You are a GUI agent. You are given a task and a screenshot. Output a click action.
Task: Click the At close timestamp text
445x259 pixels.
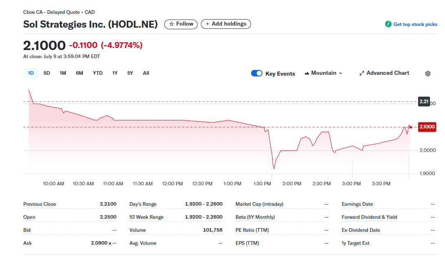coord(62,57)
